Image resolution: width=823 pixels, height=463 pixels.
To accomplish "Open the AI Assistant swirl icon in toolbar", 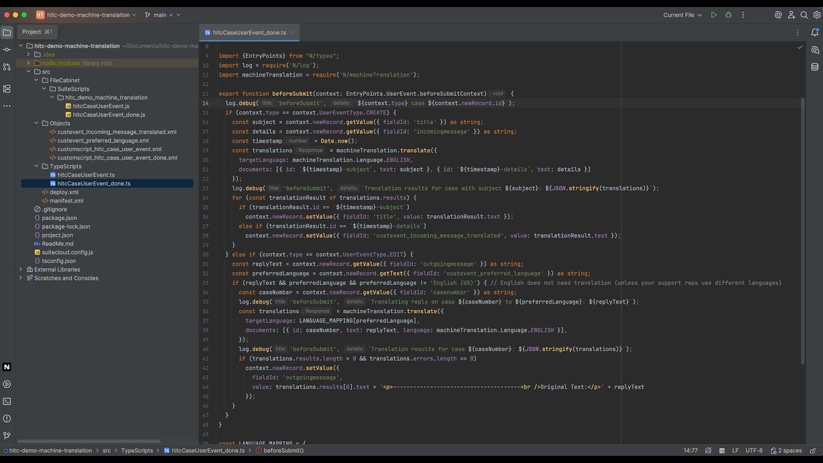I will pyautogui.click(x=778, y=15).
